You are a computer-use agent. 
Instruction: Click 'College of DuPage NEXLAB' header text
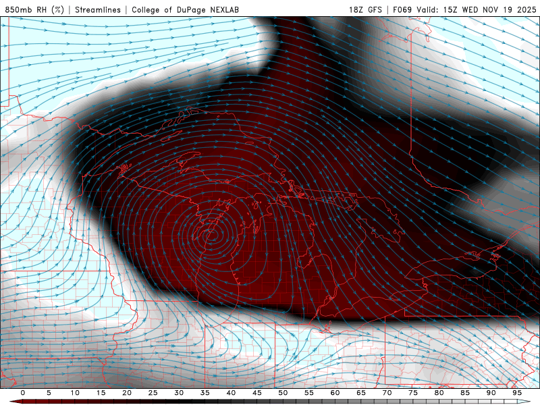point(185,9)
